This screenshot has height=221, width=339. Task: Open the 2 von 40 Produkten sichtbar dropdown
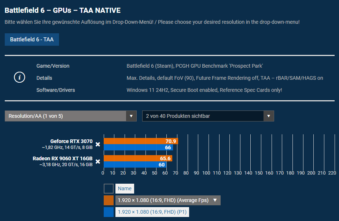tap(208, 116)
